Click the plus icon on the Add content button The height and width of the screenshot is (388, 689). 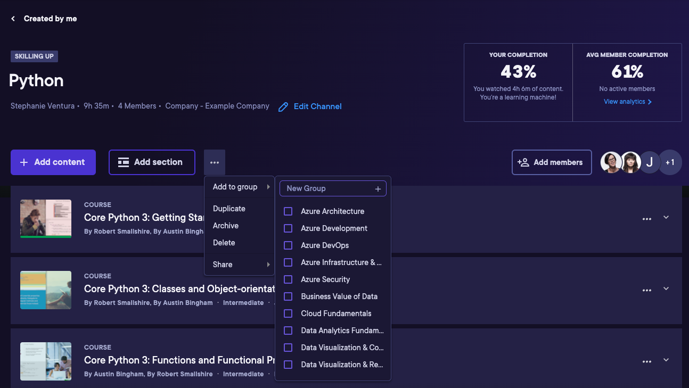point(24,162)
